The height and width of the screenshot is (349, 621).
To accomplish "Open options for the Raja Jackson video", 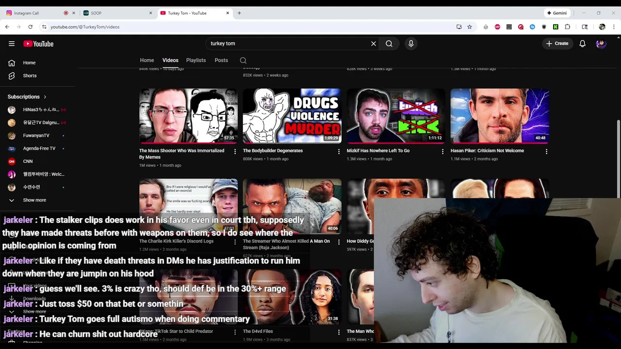I will click(339, 242).
